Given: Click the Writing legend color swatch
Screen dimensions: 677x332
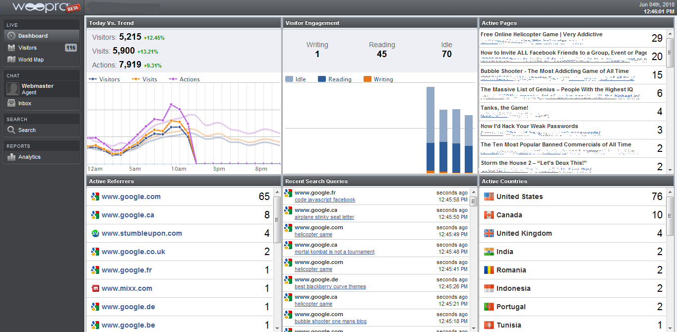Looking at the screenshot, I should tap(368, 79).
